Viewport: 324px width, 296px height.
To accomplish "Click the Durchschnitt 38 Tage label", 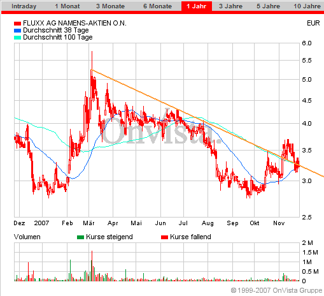I will click(x=56, y=30).
